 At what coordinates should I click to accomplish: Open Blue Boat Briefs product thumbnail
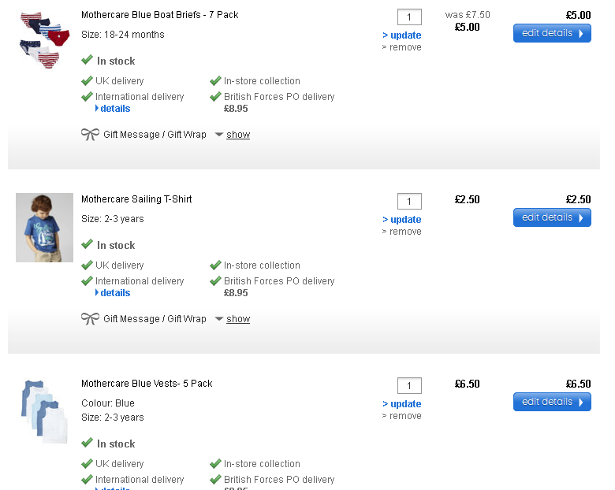click(39, 39)
